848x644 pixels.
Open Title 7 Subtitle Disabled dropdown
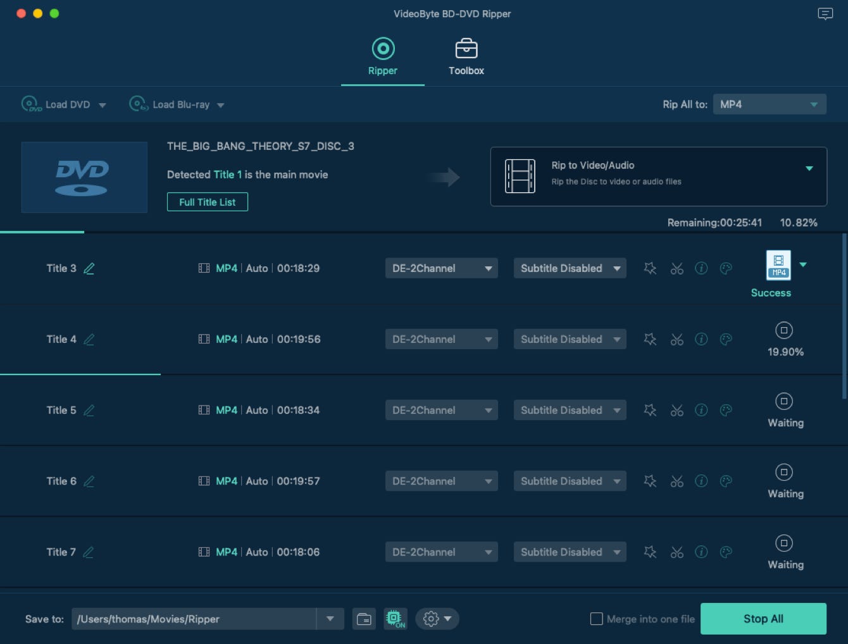(x=570, y=552)
